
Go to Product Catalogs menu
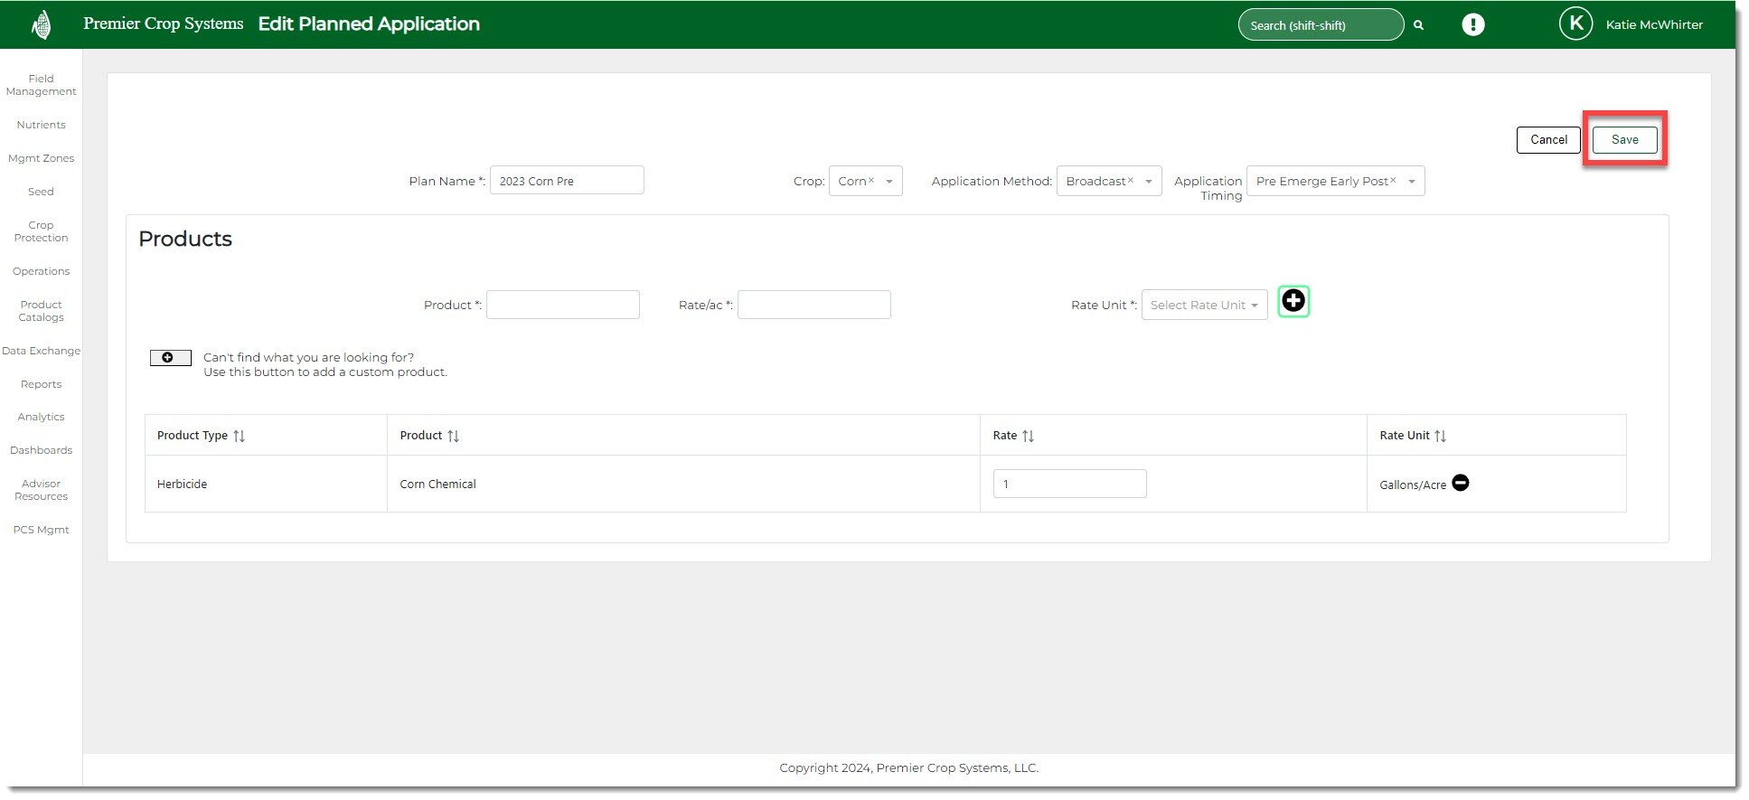tap(41, 311)
